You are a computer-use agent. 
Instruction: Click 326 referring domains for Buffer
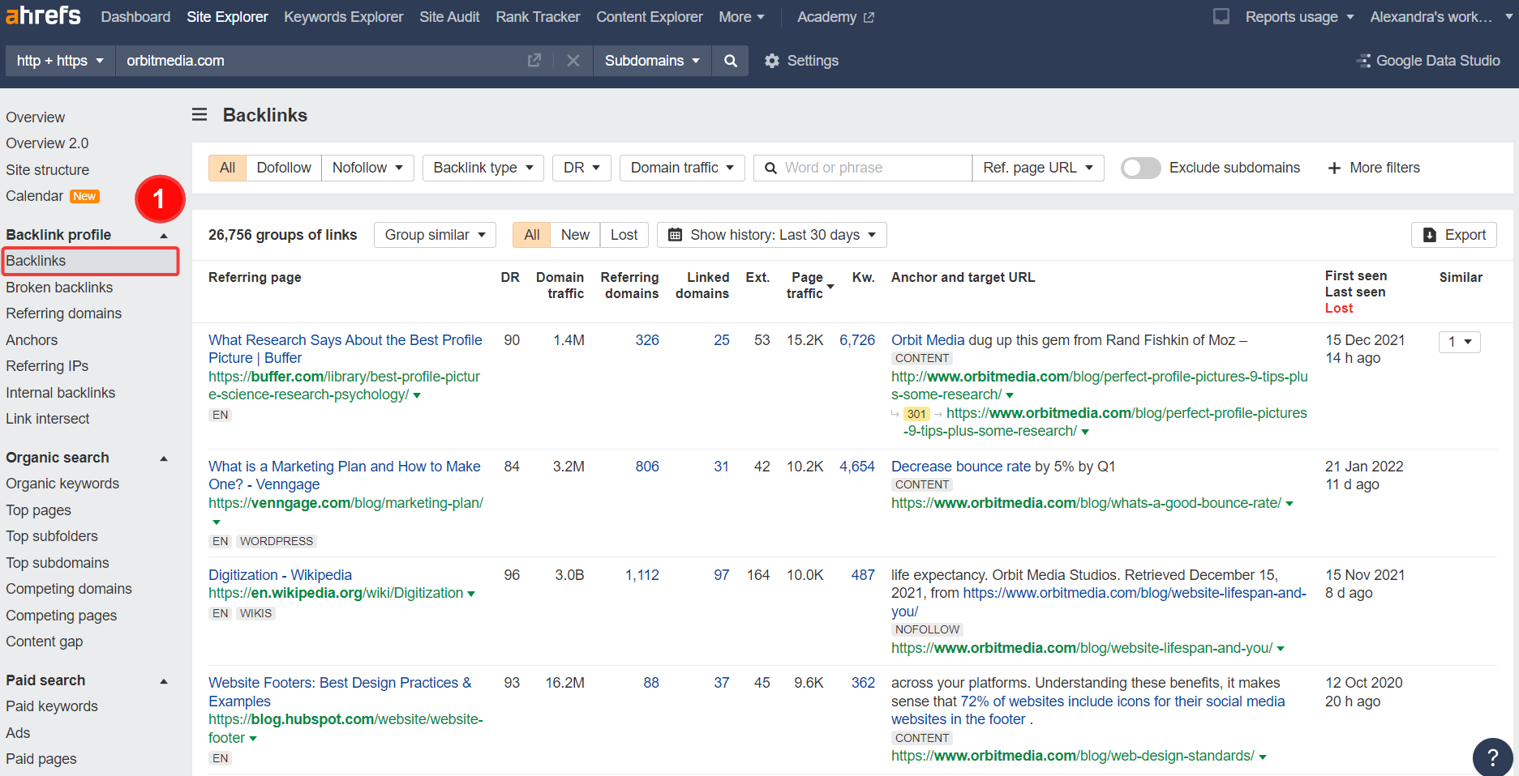[x=647, y=340]
